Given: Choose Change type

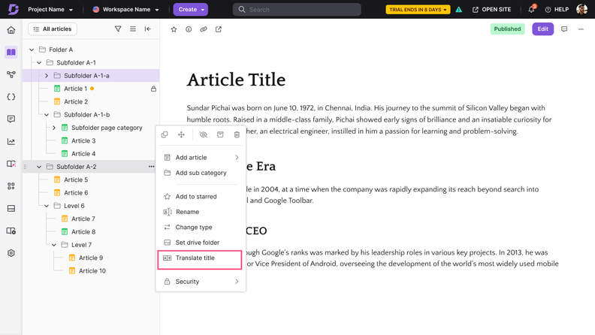Looking at the screenshot, I should pyautogui.click(x=201, y=228).
